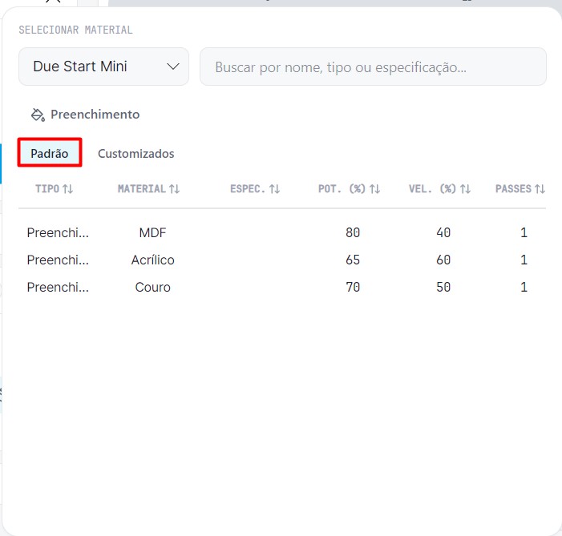Sort by PASSES column arrows
562x536 pixels.
pyautogui.click(x=540, y=189)
